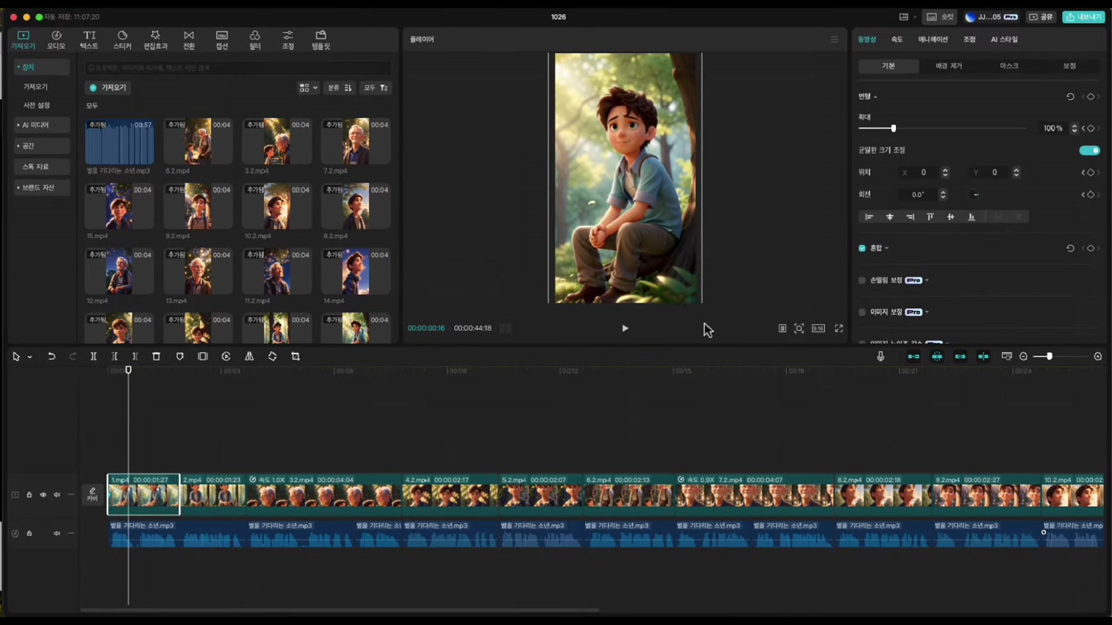Viewport: 1112px width, 625px height.
Task: Open the 템플릿 (Templates) panel
Action: tap(321, 40)
